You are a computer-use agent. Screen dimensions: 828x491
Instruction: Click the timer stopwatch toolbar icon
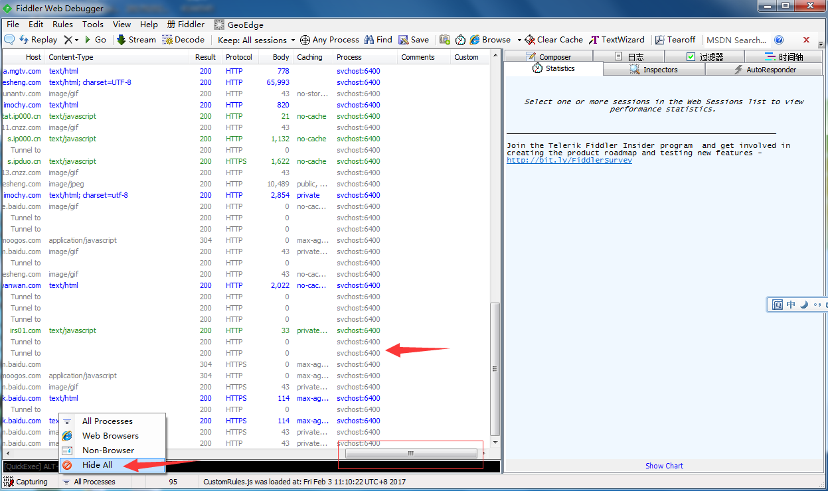click(x=460, y=40)
